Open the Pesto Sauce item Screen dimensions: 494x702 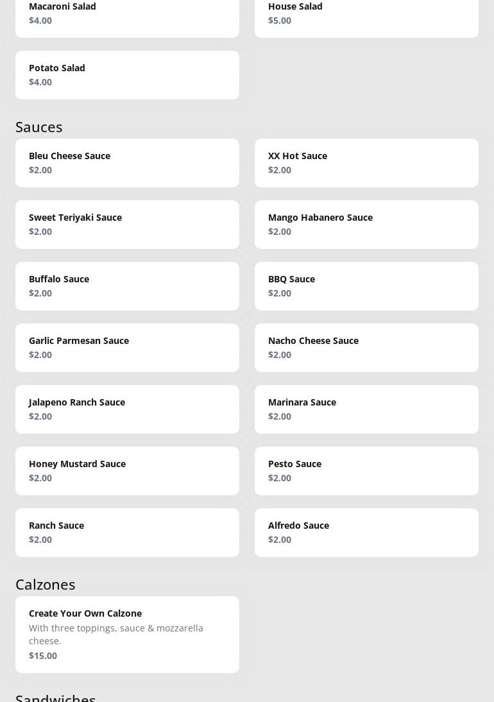tap(366, 471)
